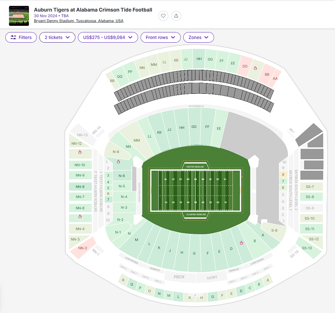
Task: Click the event thumbnail image
Action: tap(19, 16)
